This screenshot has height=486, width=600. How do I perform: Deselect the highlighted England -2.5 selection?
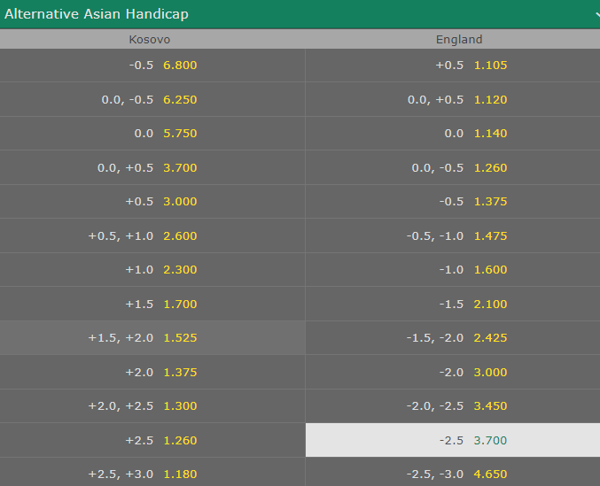pyautogui.click(x=453, y=440)
